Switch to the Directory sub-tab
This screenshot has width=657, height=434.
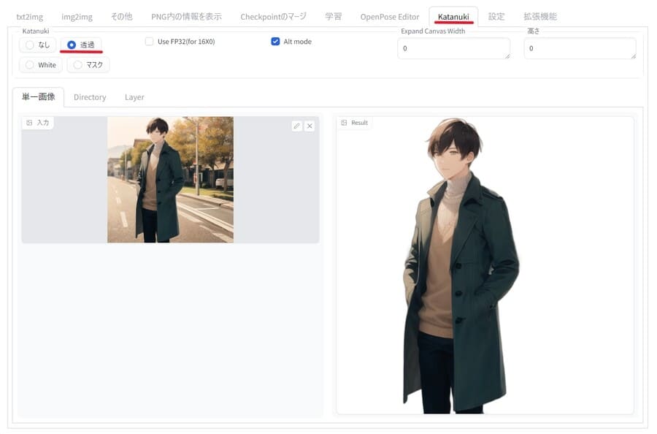[90, 97]
